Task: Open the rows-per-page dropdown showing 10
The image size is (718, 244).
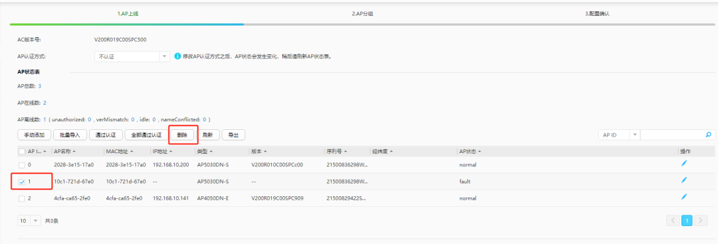Action: 29,221
